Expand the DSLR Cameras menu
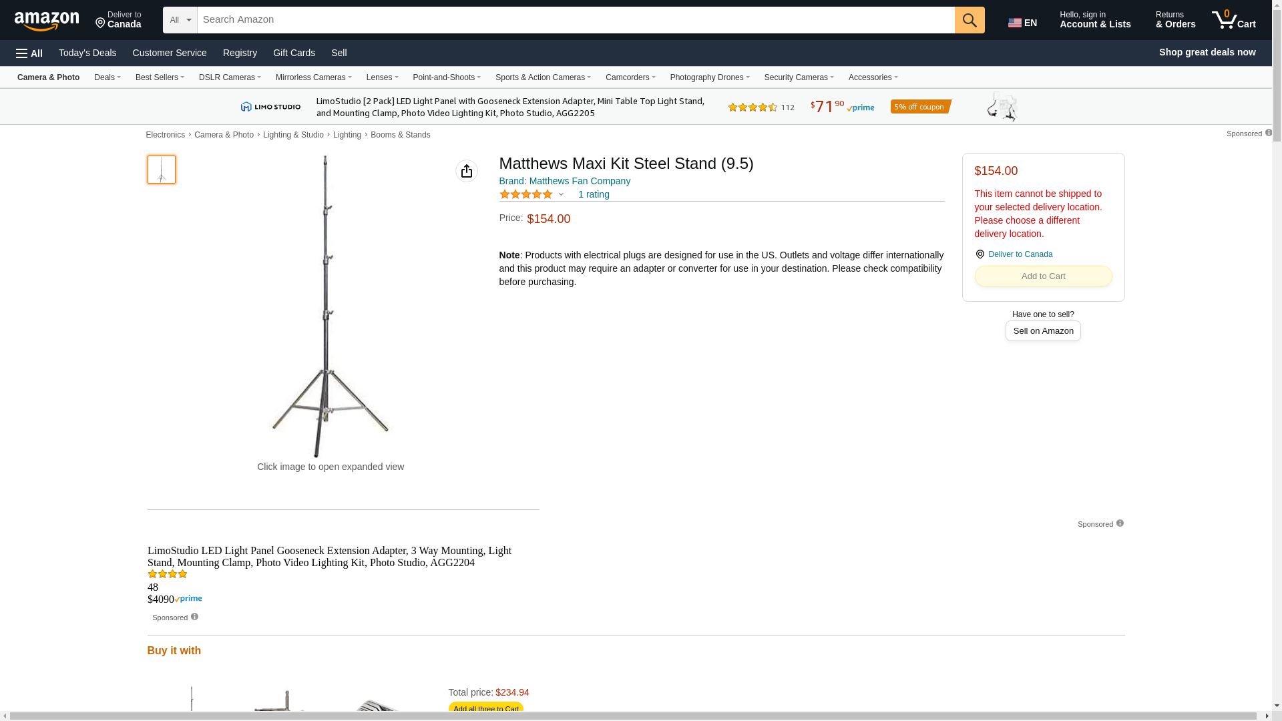The width and height of the screenshot is (1282, 721). pyautogui.click(x=230, y=77)
